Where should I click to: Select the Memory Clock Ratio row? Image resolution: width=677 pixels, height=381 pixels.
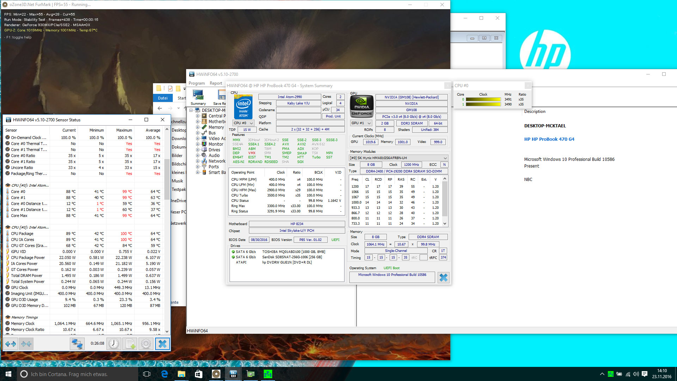(x=83, y=329)
